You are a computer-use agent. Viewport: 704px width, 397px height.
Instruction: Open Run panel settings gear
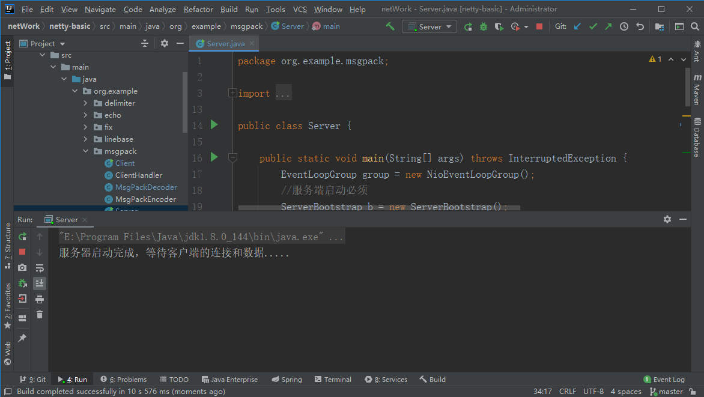[667, 219]
